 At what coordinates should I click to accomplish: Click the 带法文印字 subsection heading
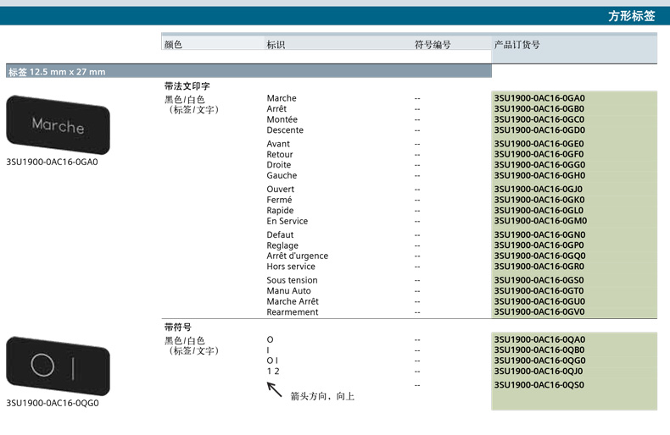click(187, 86)
